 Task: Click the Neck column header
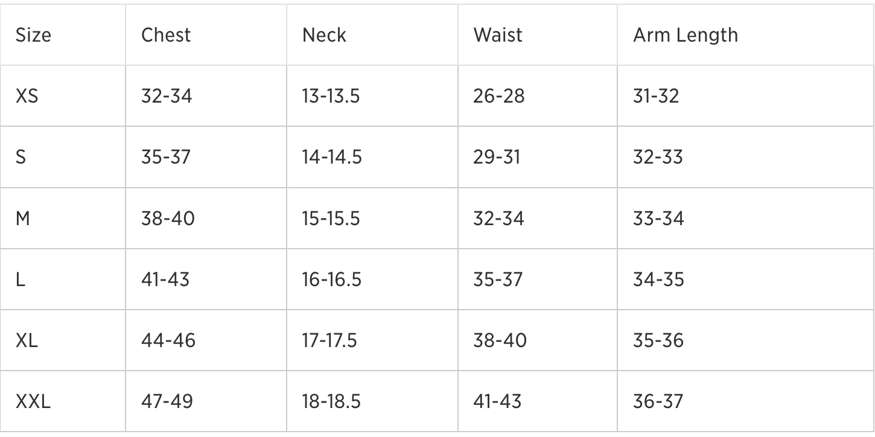pos(324,35)
